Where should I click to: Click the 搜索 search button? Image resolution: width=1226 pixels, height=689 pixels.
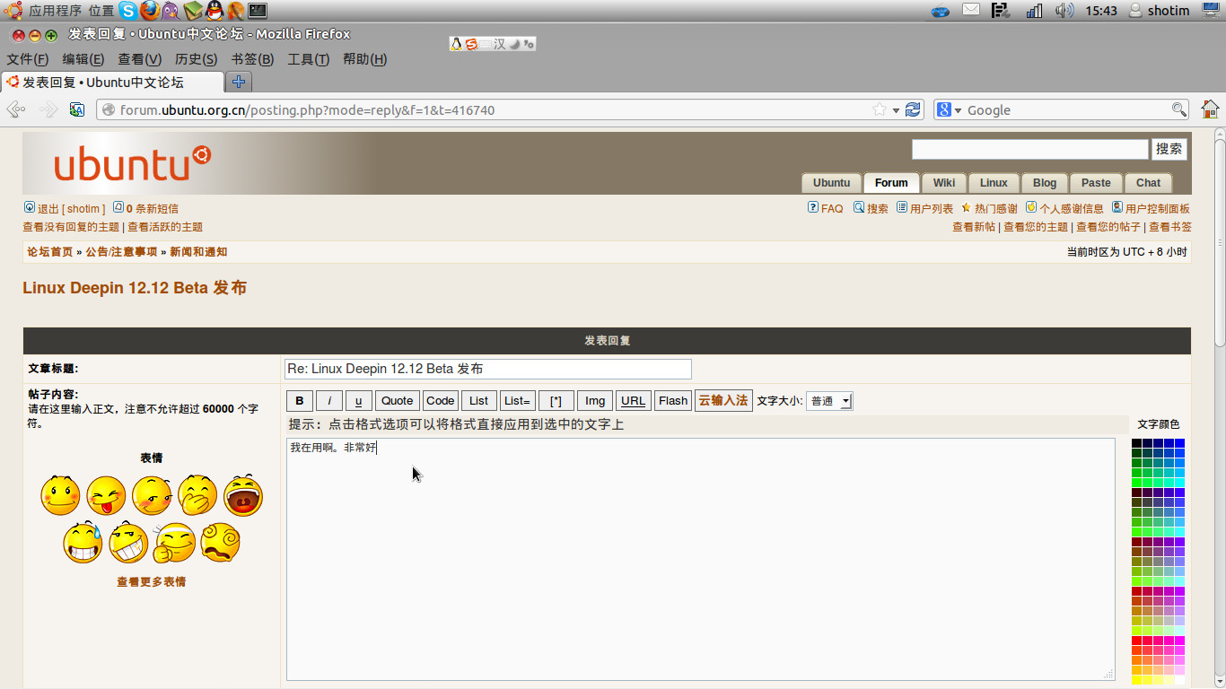pyautogui.click(x=1169, y=149)
